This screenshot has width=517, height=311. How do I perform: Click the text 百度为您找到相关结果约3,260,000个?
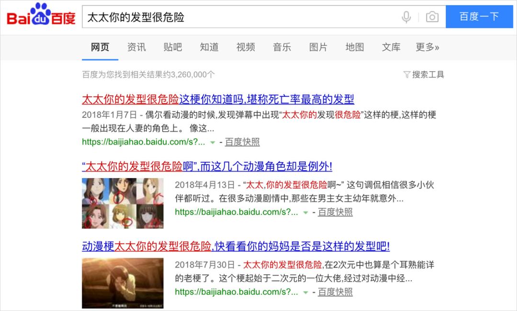coord(148,75)
